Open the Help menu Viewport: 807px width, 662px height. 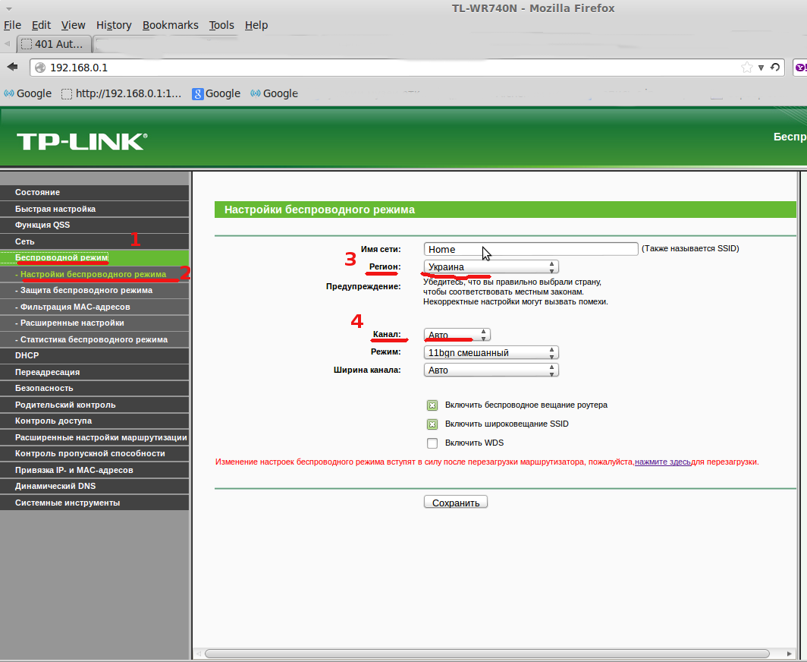tap(256, 25)
